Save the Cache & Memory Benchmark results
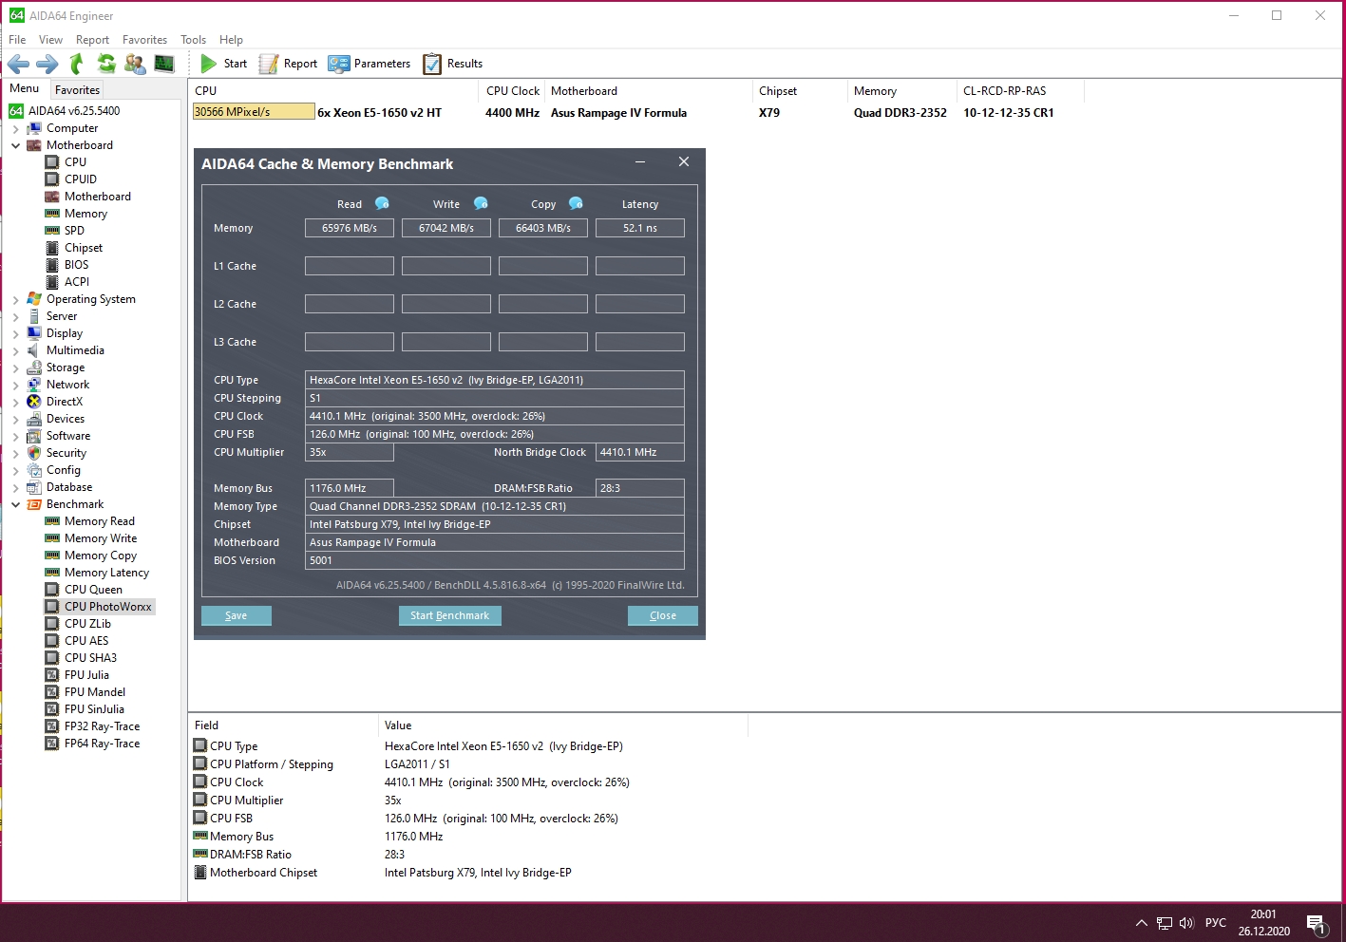Image resolution: width=1346 pixels, height=942 pixels. [237, 615]
